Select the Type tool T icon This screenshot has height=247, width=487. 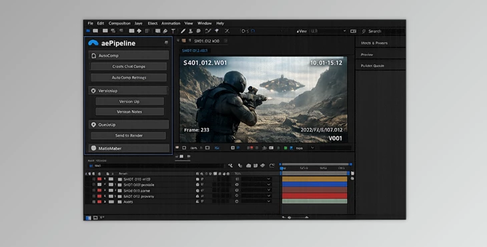(x=173, y=31)
